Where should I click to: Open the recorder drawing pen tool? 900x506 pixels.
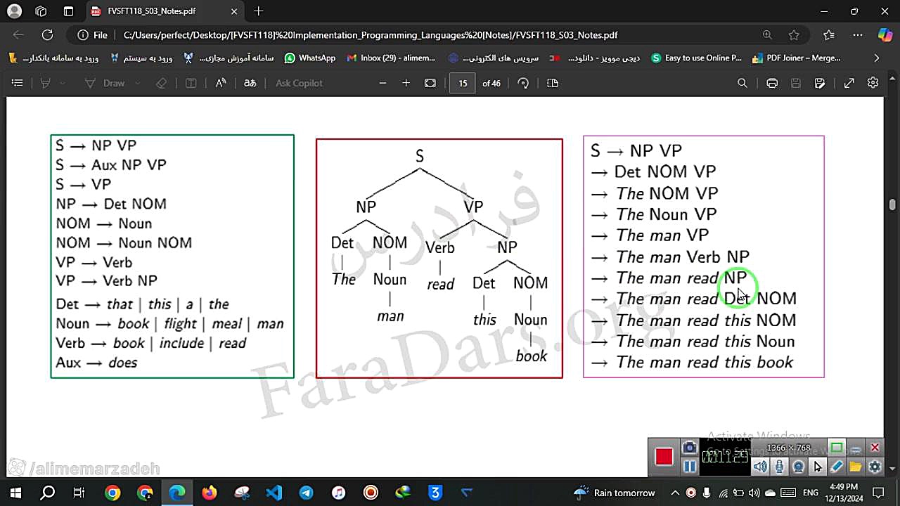(x=836, y=467)
